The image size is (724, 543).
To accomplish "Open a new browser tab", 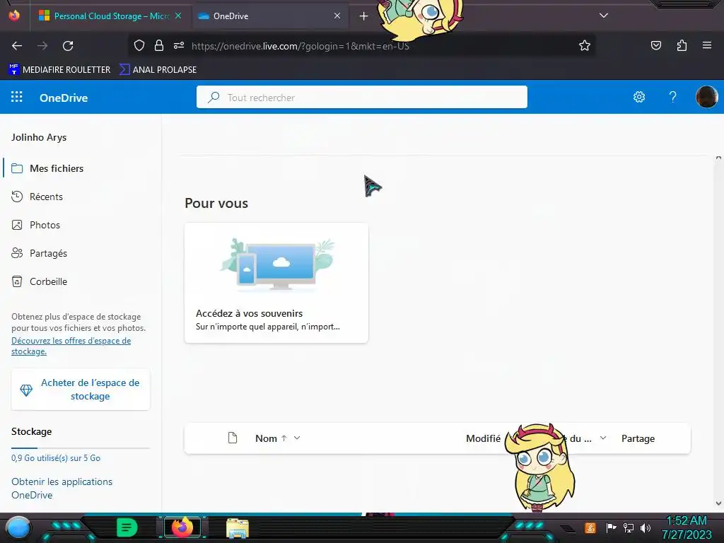I will 364,16.
